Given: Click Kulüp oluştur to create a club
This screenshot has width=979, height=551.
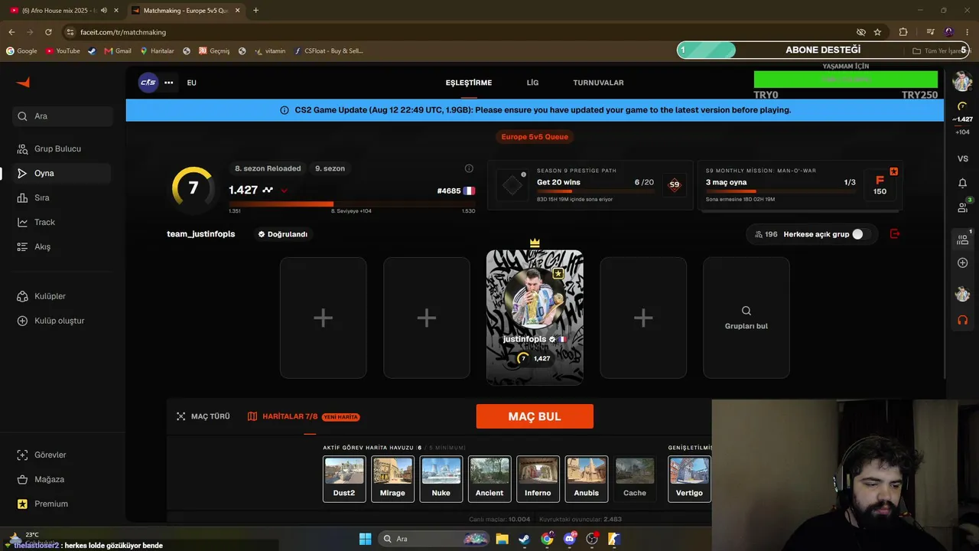Looking at the screenshot, I should (x=63, y=321).
